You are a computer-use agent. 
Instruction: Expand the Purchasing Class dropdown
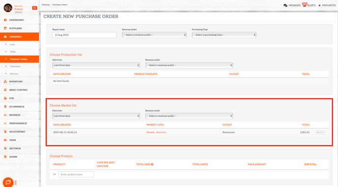224,35
